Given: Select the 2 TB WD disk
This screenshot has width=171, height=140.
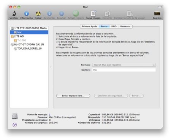Looking at the screenshot, I should click(29, 36).
